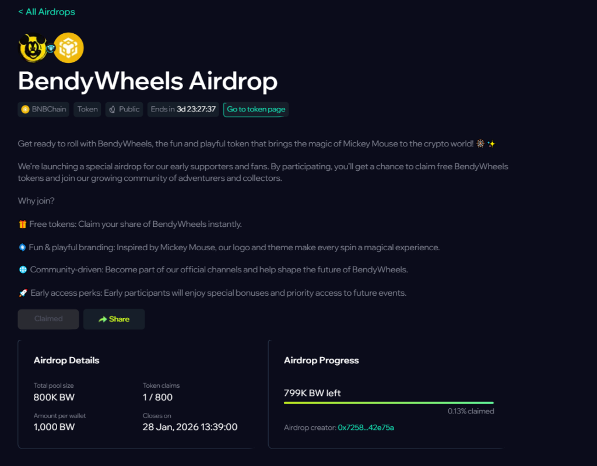
Task: Click the green share arrow icon
Action: tap(103, 319)
